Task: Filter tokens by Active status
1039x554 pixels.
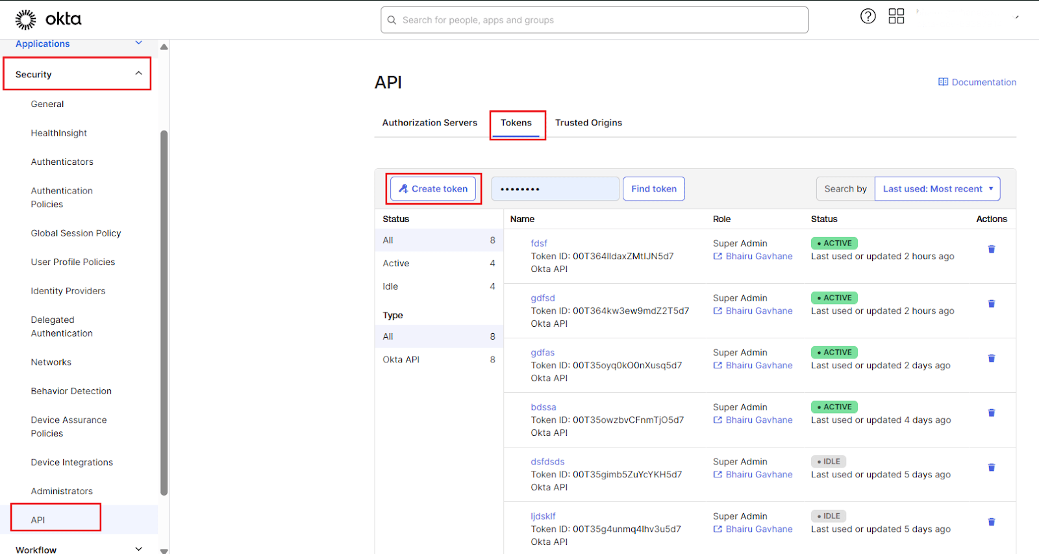Action: pyautogui.click(x=439, y=263)
